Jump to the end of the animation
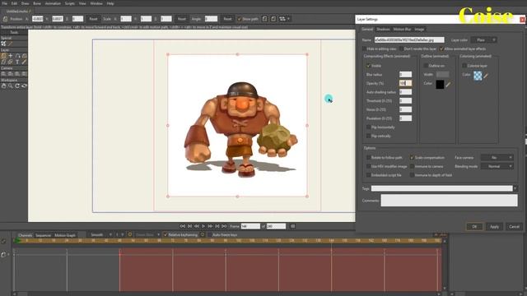The height and width of the screenshot is (296, 527). [224, 226]
